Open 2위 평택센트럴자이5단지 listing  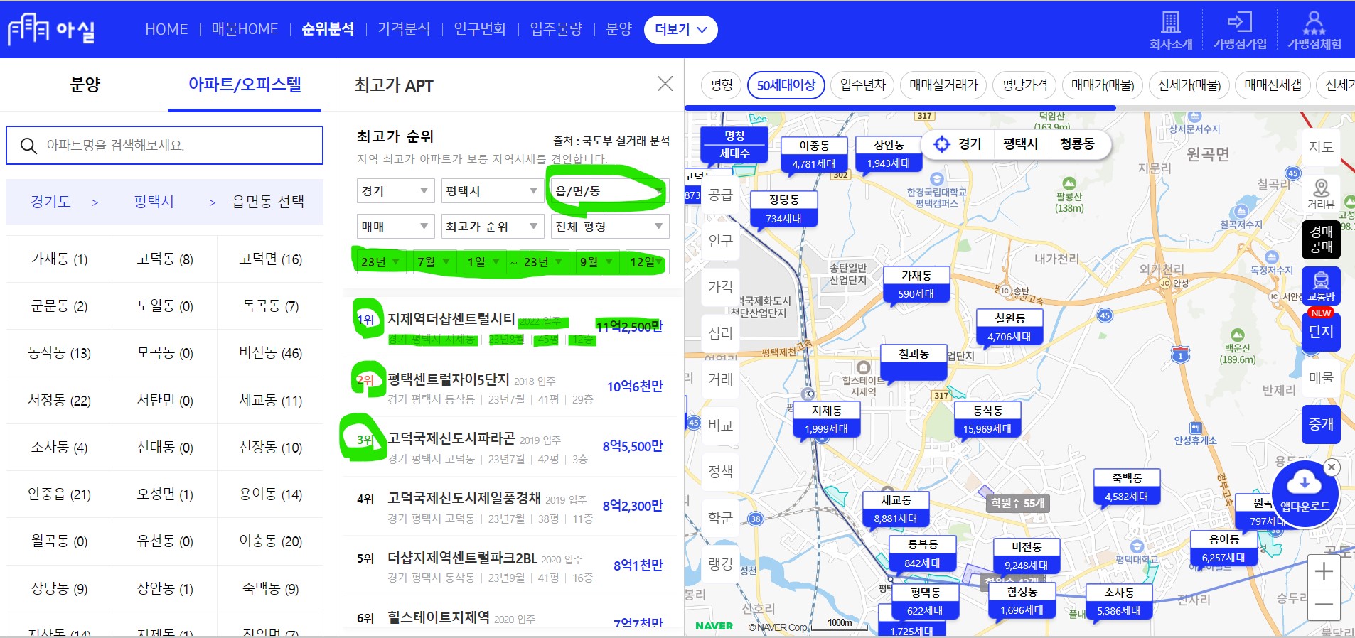pyautogui.click(x=510, y=388)
